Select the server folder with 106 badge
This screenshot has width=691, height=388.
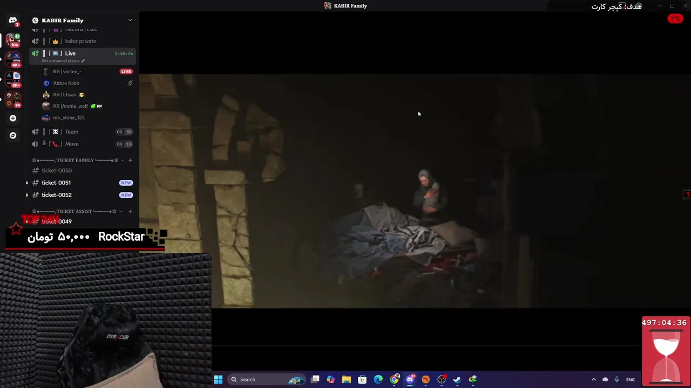point(13,40)
